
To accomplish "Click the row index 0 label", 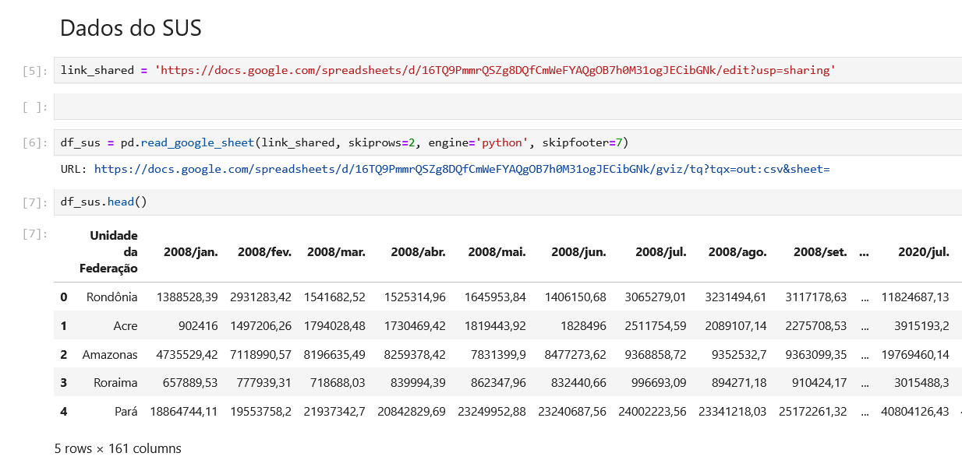I will point(64,297).
